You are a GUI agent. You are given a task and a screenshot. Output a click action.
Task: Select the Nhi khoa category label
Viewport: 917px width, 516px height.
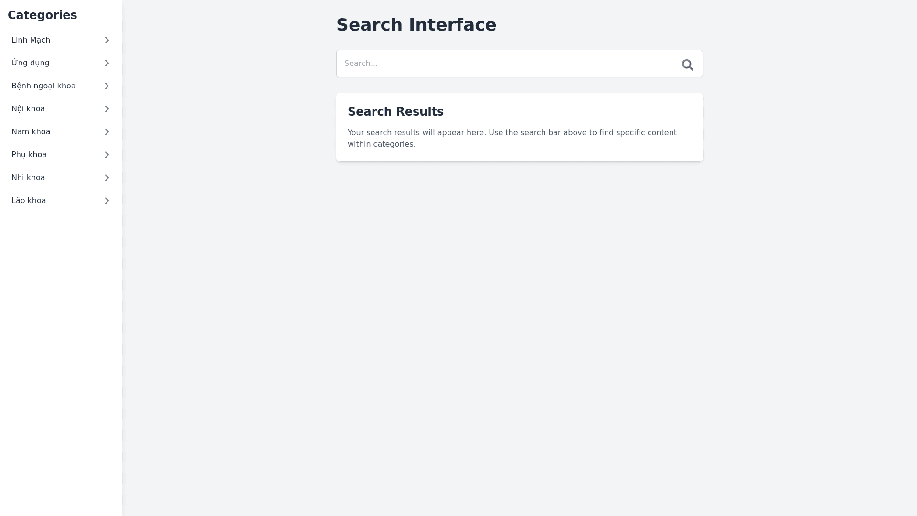[x=28, y=178]
